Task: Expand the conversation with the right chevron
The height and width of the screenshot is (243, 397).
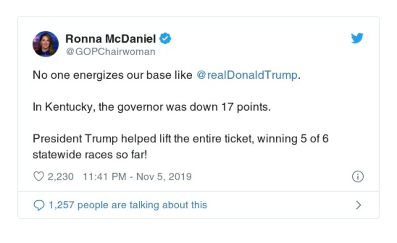Action: coord(359,205)
